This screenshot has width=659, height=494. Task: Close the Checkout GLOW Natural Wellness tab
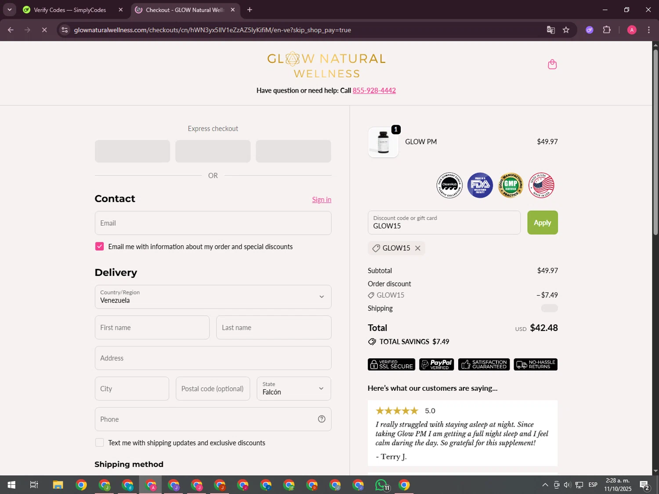pyautogui.click(x=233, y=10)
